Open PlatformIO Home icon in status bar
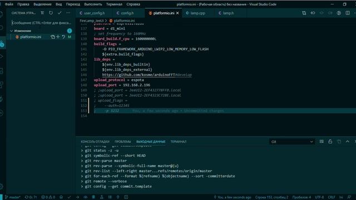Screen dimensions: 356x200 click(x=61, y=197)
